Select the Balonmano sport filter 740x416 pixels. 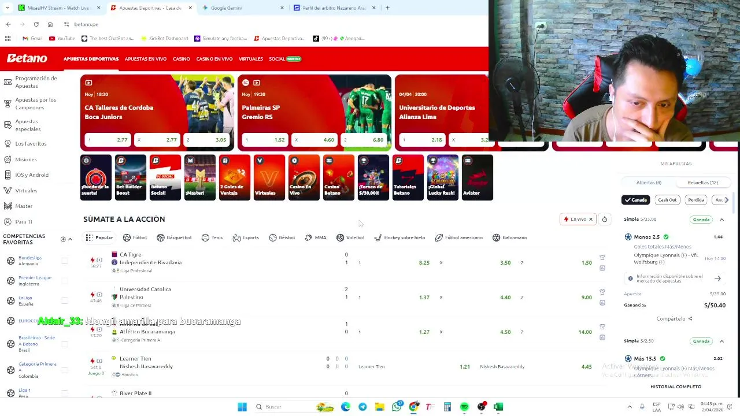pos(510,237)
